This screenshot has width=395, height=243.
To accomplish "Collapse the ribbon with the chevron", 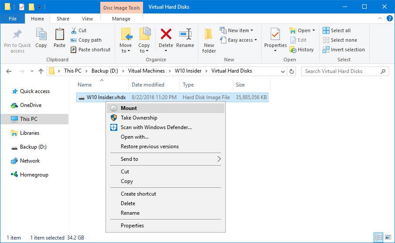I will pos(380,18).
